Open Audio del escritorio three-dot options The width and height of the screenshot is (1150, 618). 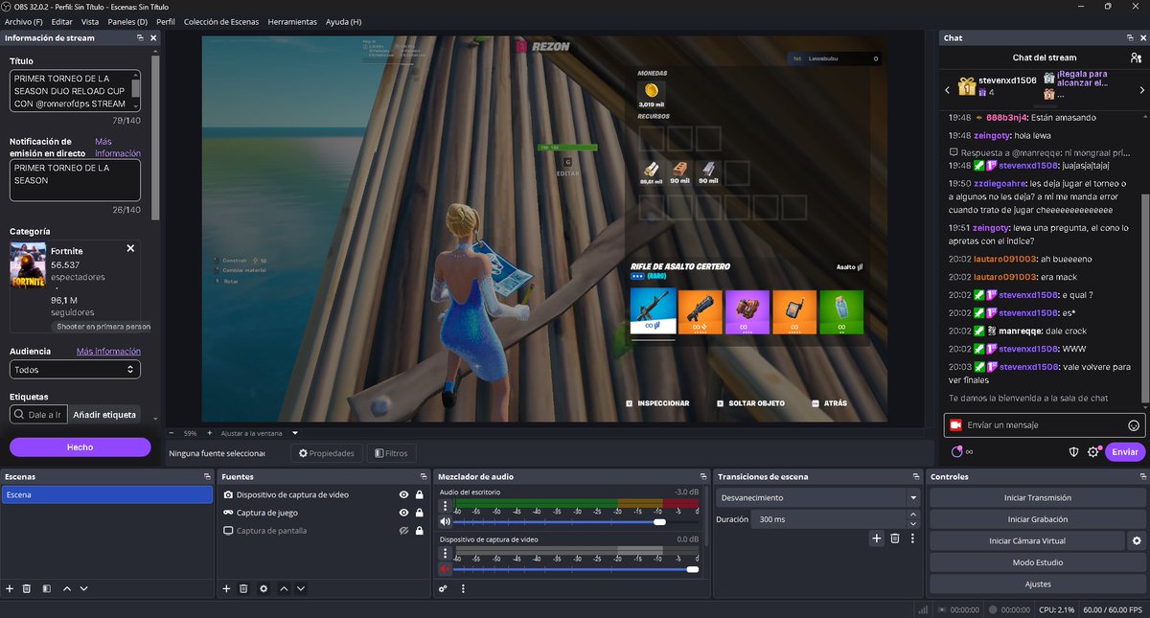(445, 506)
